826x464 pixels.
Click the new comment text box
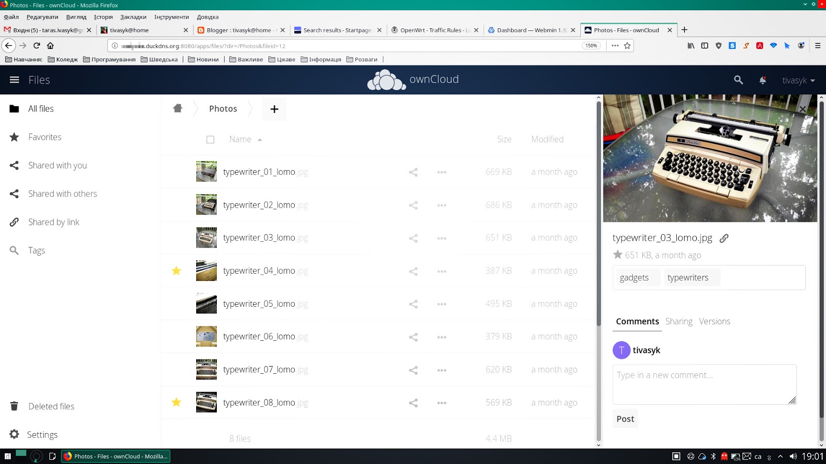pos(705,384)
